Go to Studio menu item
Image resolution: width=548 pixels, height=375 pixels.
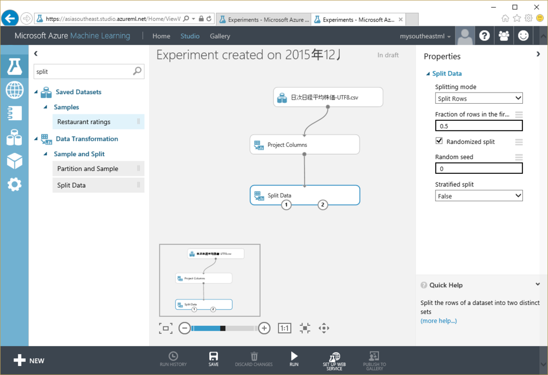click(x=190, y=36)
